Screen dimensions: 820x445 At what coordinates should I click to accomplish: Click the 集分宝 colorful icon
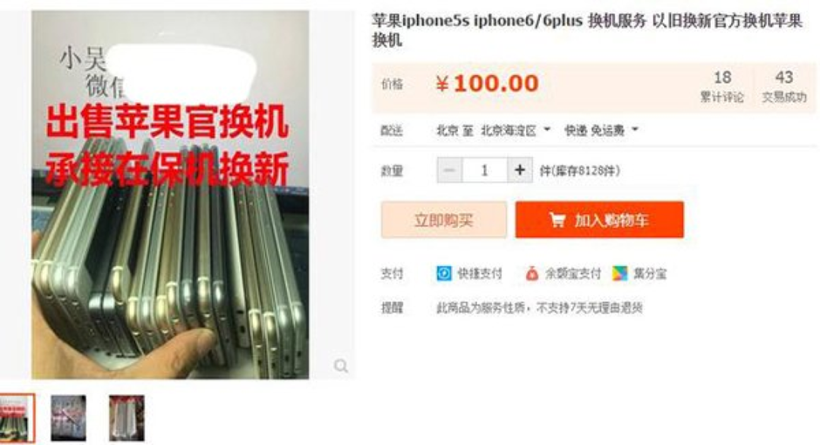620,273
